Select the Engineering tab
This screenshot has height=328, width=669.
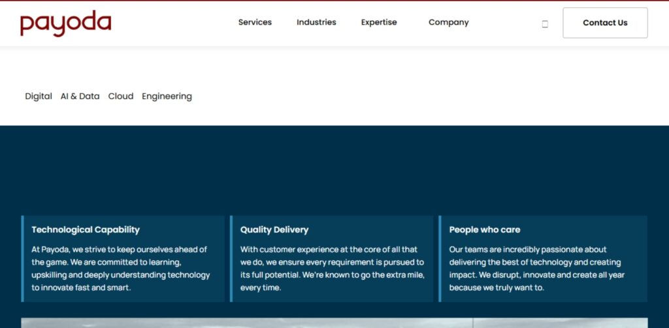(x=167, y=97)
